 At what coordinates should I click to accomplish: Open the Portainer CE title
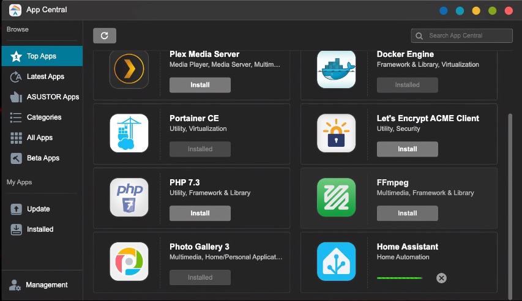194,119
